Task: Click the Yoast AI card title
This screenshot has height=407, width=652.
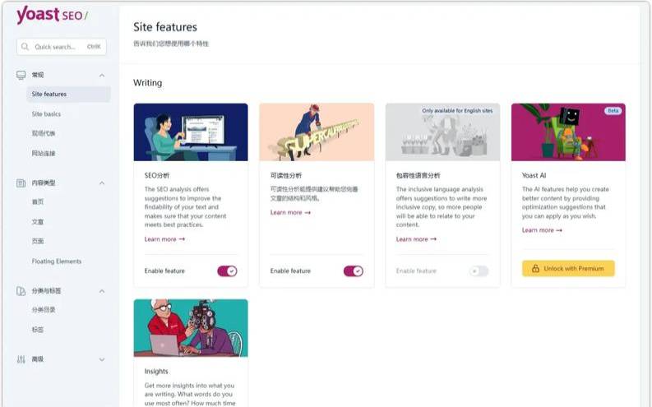Action: [534, 175]
